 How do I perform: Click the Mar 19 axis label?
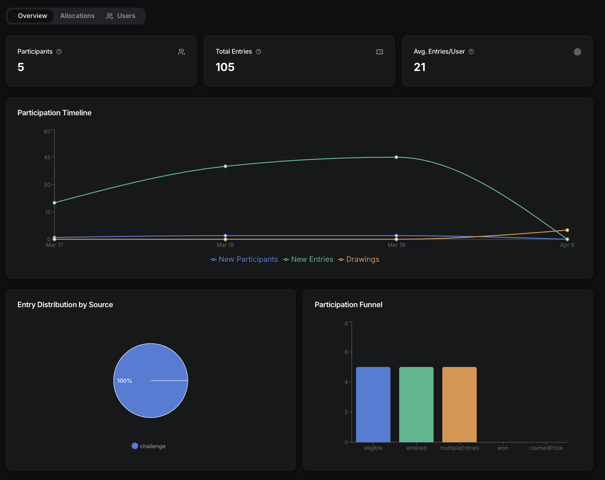(x=396, y=245)
